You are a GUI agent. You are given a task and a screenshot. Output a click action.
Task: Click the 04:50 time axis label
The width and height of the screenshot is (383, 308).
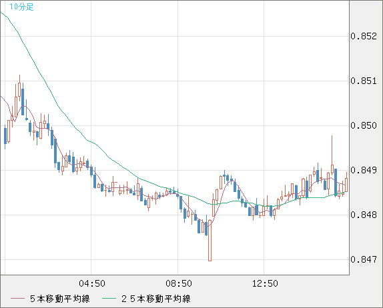click(92, 283)
